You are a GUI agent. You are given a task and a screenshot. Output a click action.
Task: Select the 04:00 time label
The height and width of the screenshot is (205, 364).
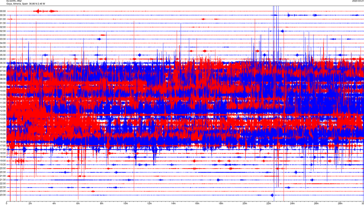[x=3, y=43]
